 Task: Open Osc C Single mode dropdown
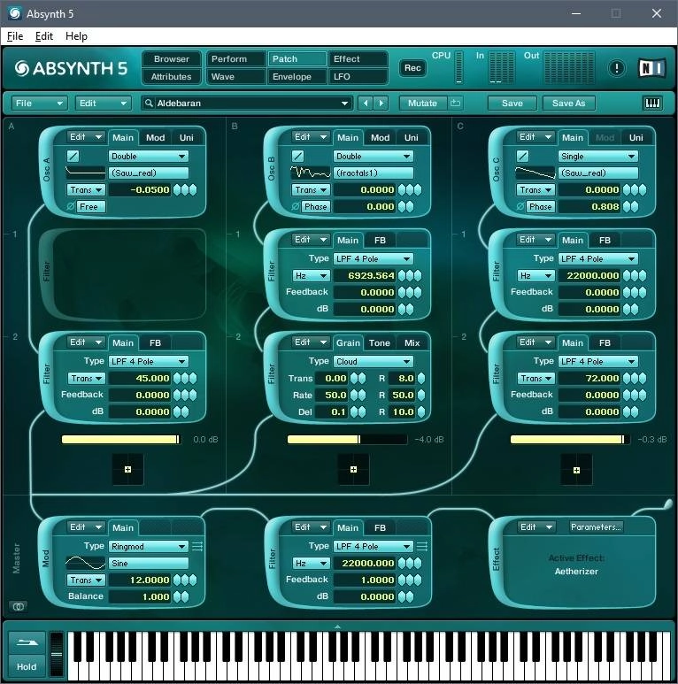[598, 156]
